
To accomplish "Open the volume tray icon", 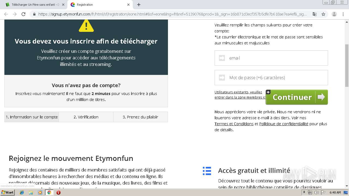I will [316, 192].
